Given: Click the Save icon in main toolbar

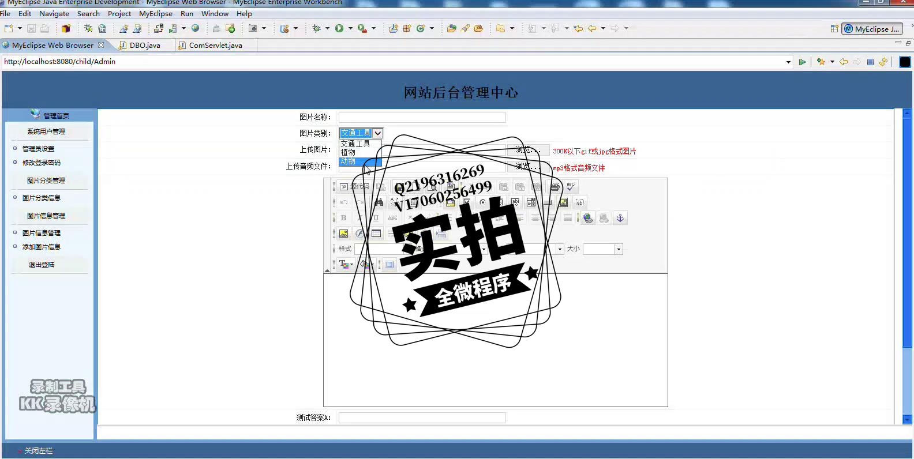Looking at the screenshot, I should [x=32, y=28].
